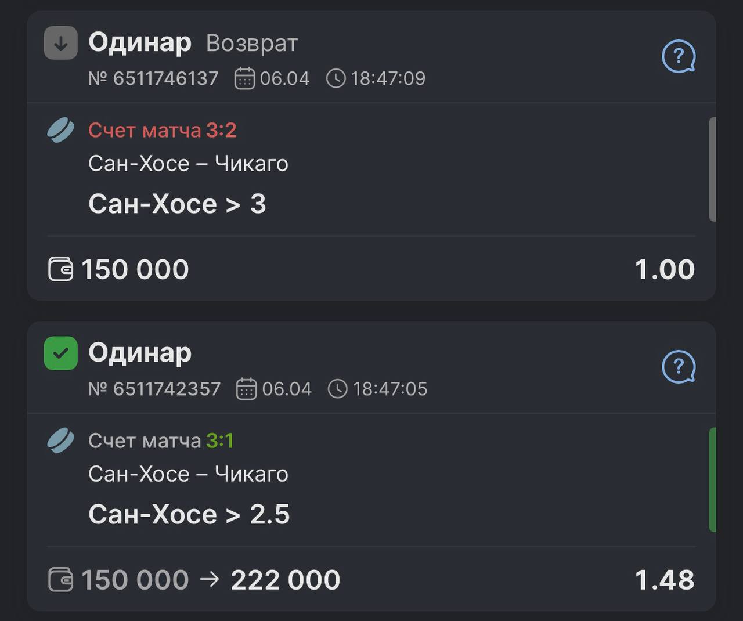743x621 pixels.
Task: Click the red Счет матча 3:2 score
Action: pos(162,131)
